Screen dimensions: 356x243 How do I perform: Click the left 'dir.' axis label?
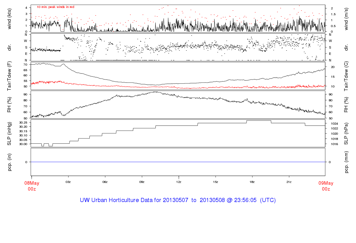coord(9,48)
